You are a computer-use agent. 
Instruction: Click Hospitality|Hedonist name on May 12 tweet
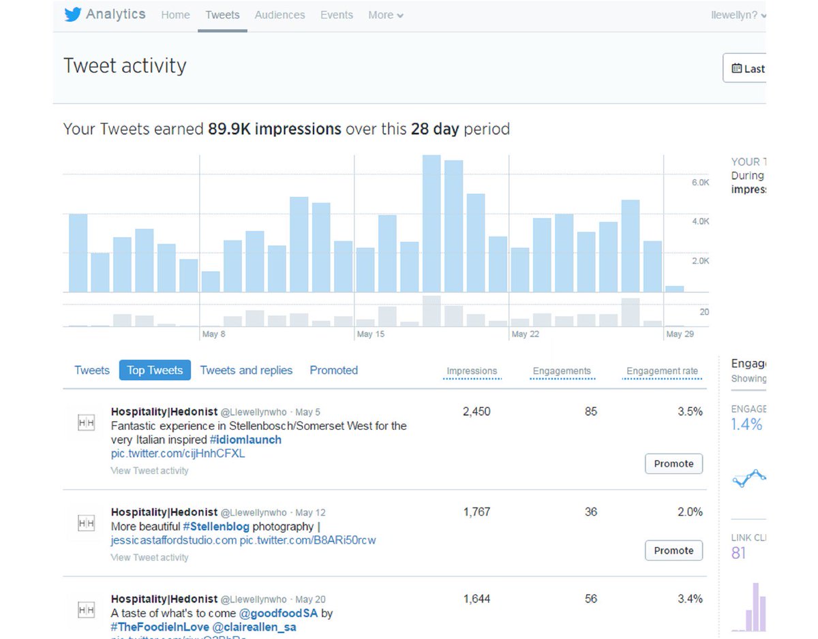(164, 512)
